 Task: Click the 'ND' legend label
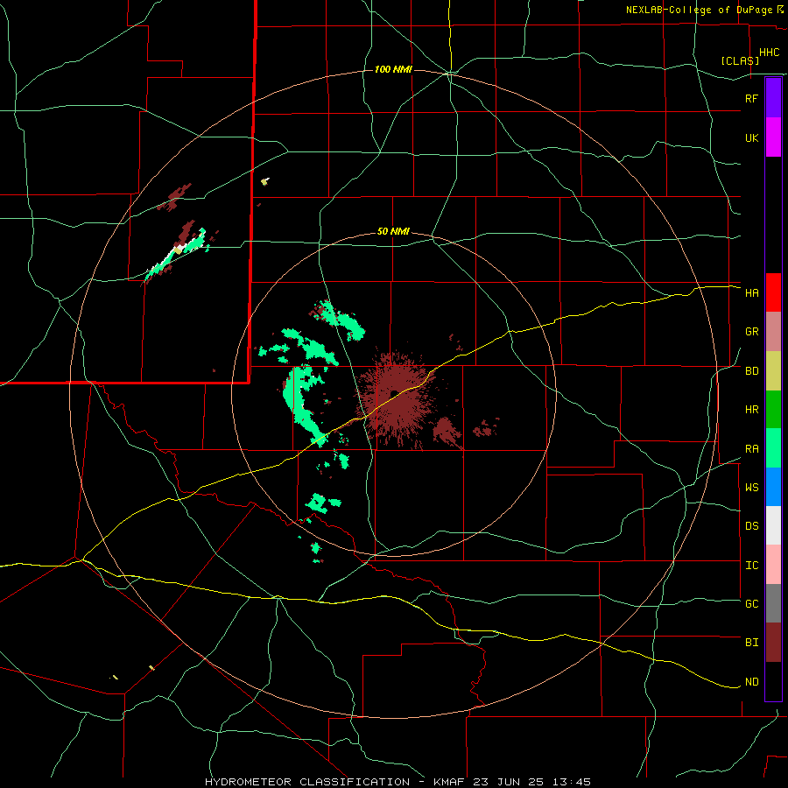[751, 682]
